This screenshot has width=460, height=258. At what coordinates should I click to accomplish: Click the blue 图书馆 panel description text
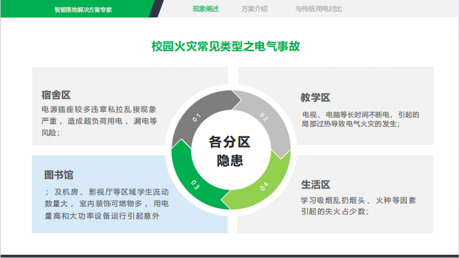[x=107, y=204]
